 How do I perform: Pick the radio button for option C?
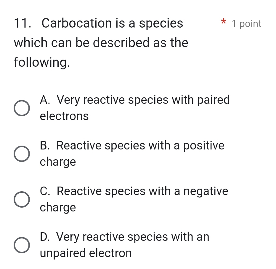point(22,199)
